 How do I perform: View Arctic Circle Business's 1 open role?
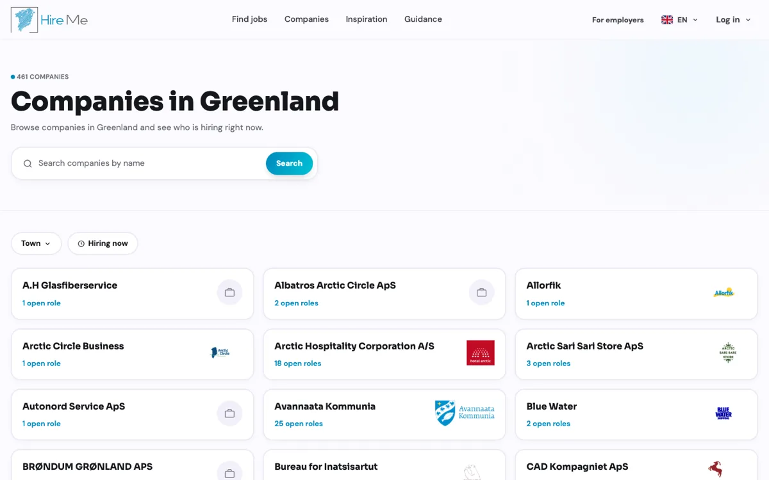point(42,364)
